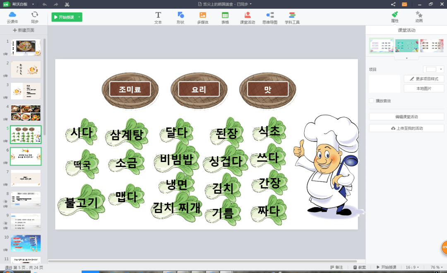Image resolution: width=447 pixels, height=273 pixels.
Task: Click the 编辑课堂活动 button
Action: 406,117
